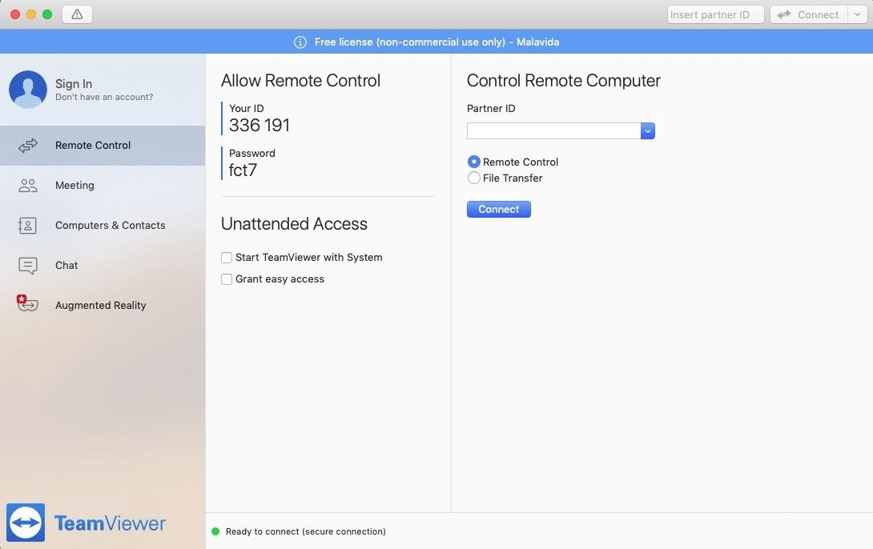Screen dimensions: 873x549
Task: Click the TeamViewer logo icon
Action: tap(26, 523)
